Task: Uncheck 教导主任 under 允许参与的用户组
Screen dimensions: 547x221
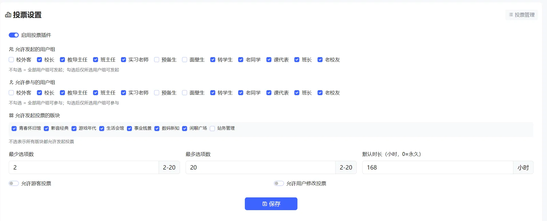Action: coord(62,93)
